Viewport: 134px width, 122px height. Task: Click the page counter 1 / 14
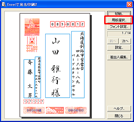(119, 34)
